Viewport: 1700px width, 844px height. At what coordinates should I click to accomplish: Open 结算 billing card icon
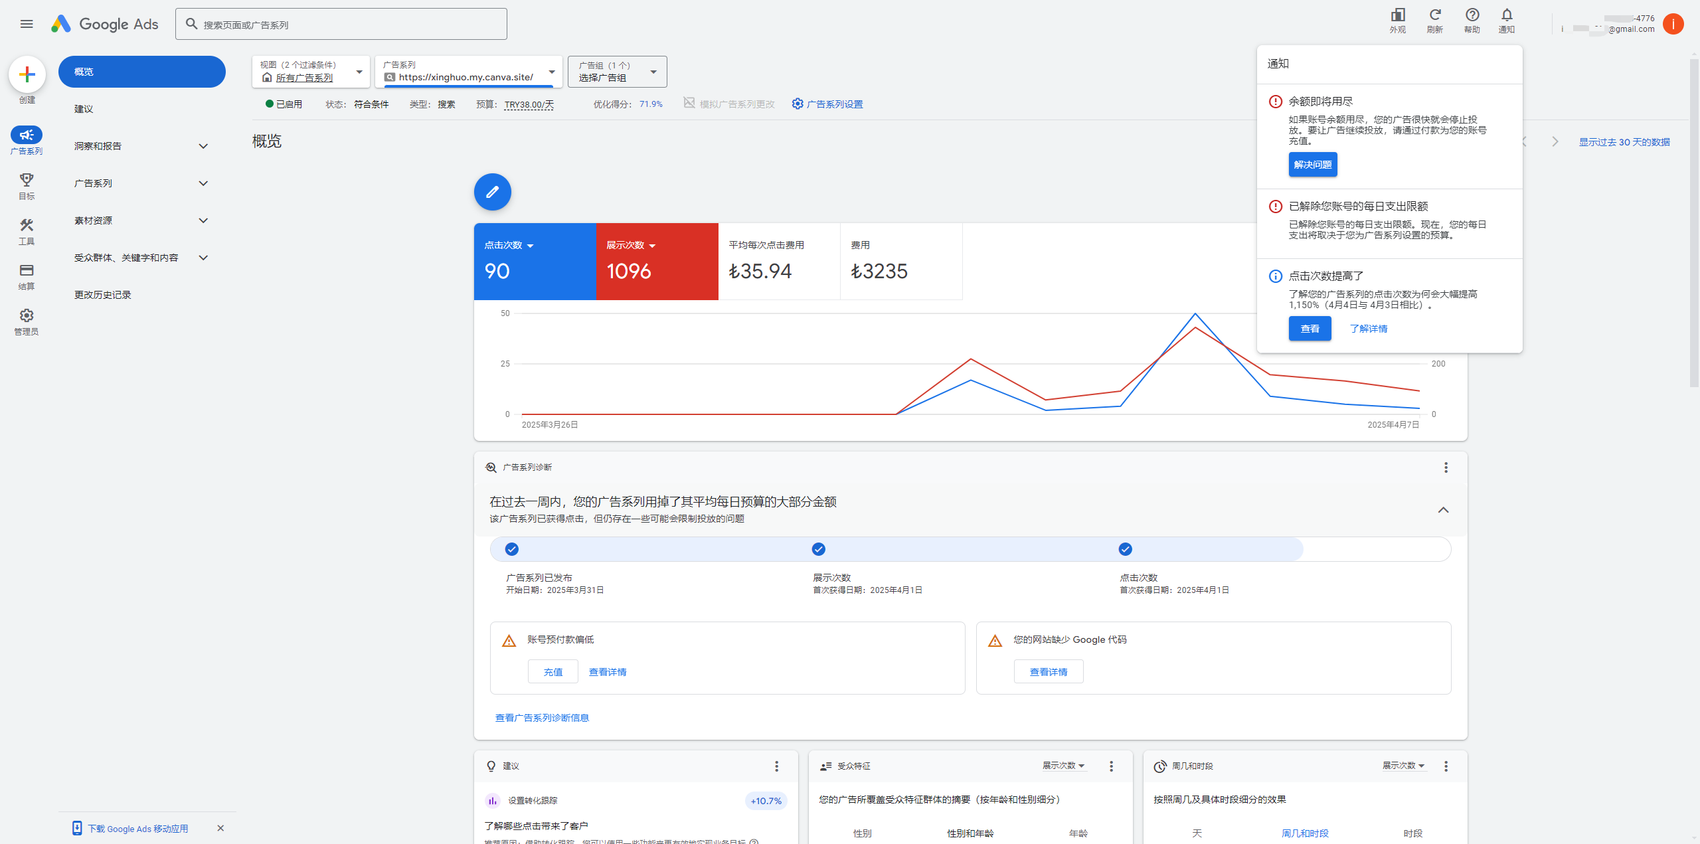point(27,270)
